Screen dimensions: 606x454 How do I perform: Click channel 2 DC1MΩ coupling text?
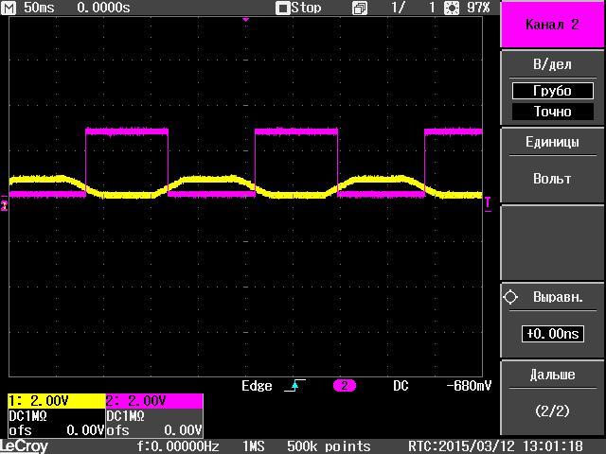point(125,416)
